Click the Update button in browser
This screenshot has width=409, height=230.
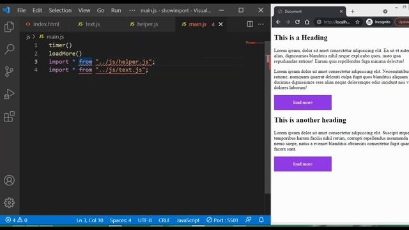click(x=402, y=22)
